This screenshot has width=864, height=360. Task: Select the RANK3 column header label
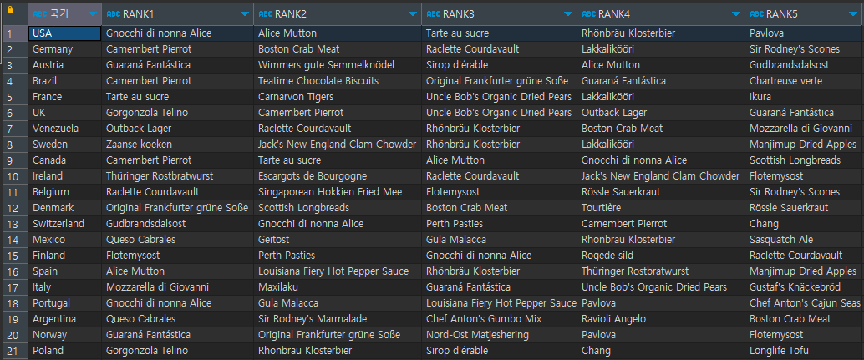[459, 13]
